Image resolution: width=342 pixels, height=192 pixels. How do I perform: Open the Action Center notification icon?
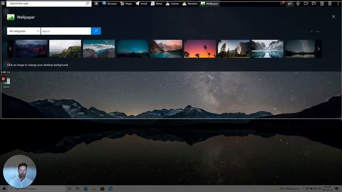337,188
